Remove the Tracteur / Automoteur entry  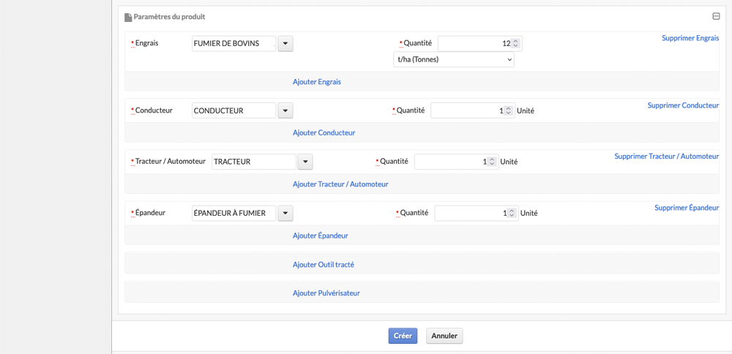pos(667,157)
